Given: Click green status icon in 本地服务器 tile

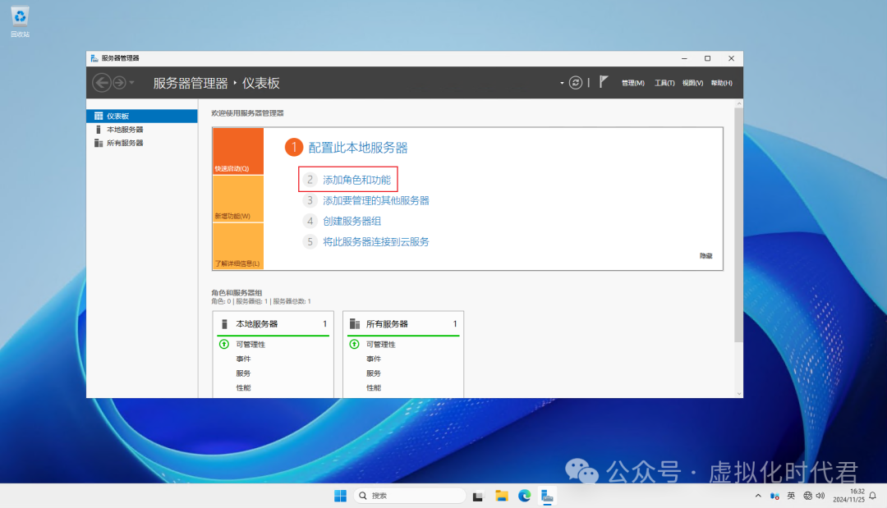Looking at the screenshot, I should (224, 344).
